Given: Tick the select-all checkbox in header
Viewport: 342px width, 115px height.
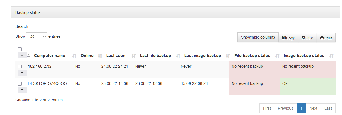Looking at the screenshot, I should (20, 49).
